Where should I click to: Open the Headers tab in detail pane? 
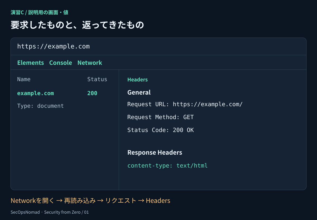click(x=137, y=80)
